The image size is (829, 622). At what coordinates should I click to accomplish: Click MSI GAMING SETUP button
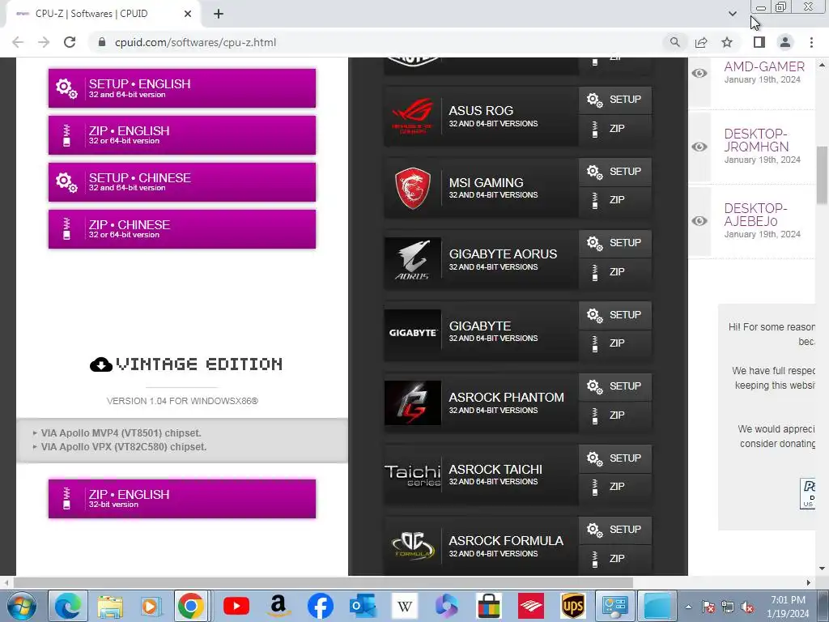click(615, 172)
